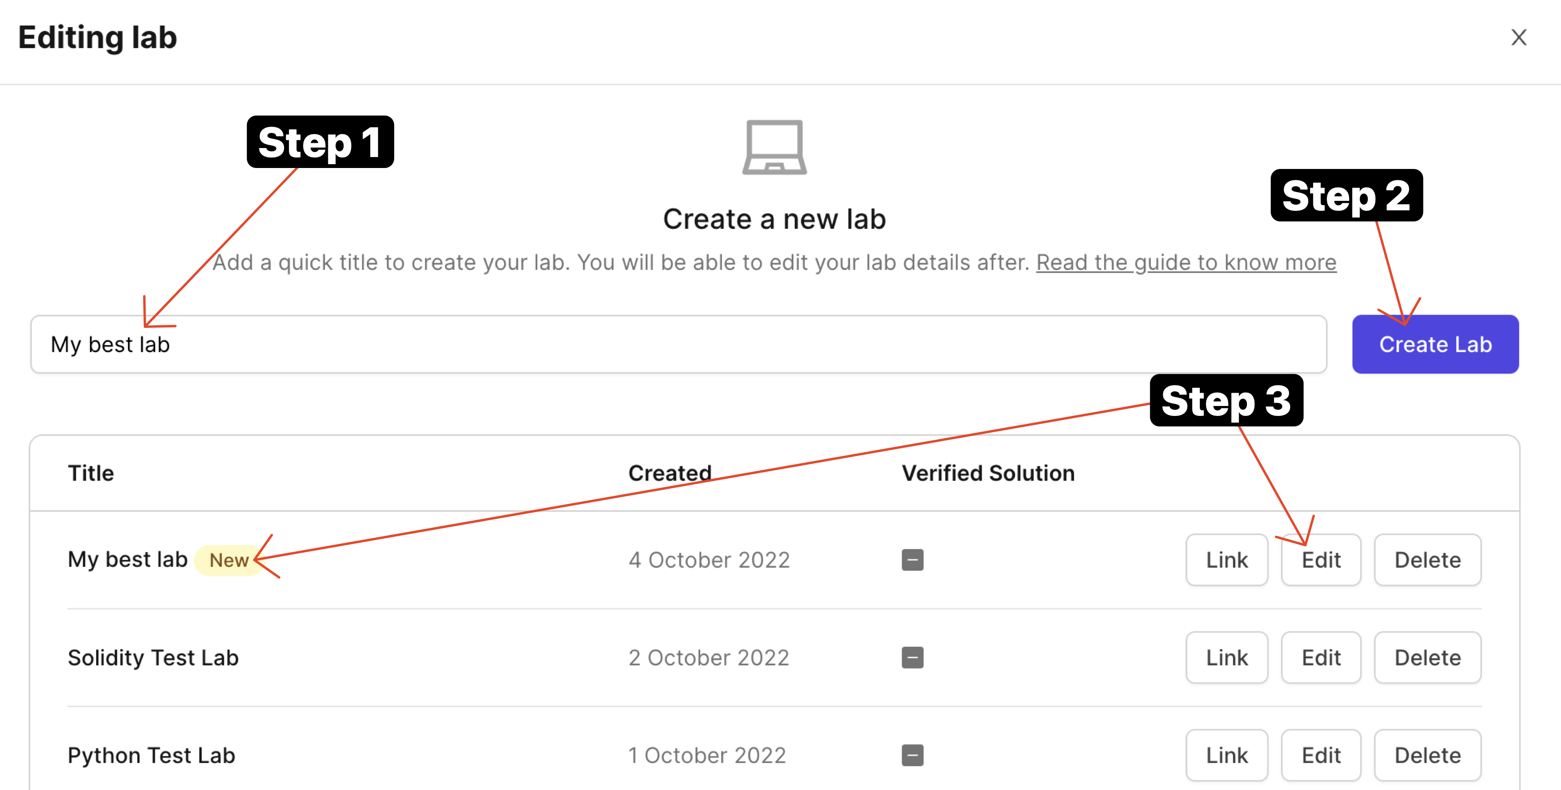Click the New badge beside My best lab
1561x790 pixels.
coord(228,560)
